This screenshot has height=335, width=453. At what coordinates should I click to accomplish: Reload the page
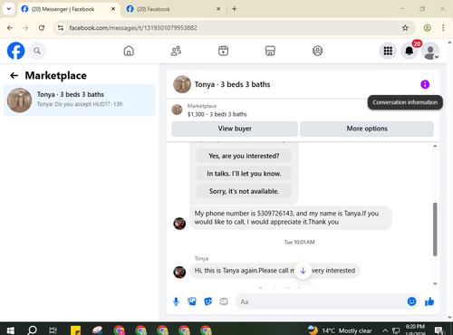click(x=42, y=28)
